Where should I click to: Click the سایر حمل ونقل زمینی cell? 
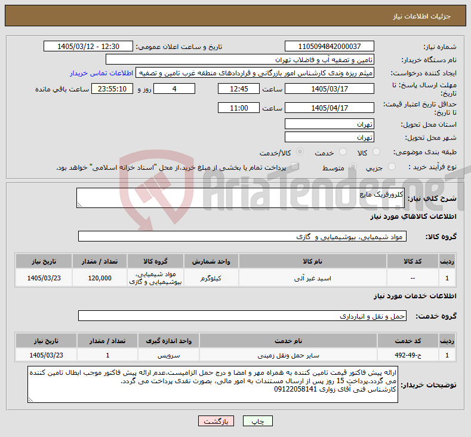tap(288, 355)
